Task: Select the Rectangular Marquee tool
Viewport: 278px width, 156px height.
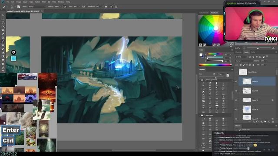Action: [3, 19]
